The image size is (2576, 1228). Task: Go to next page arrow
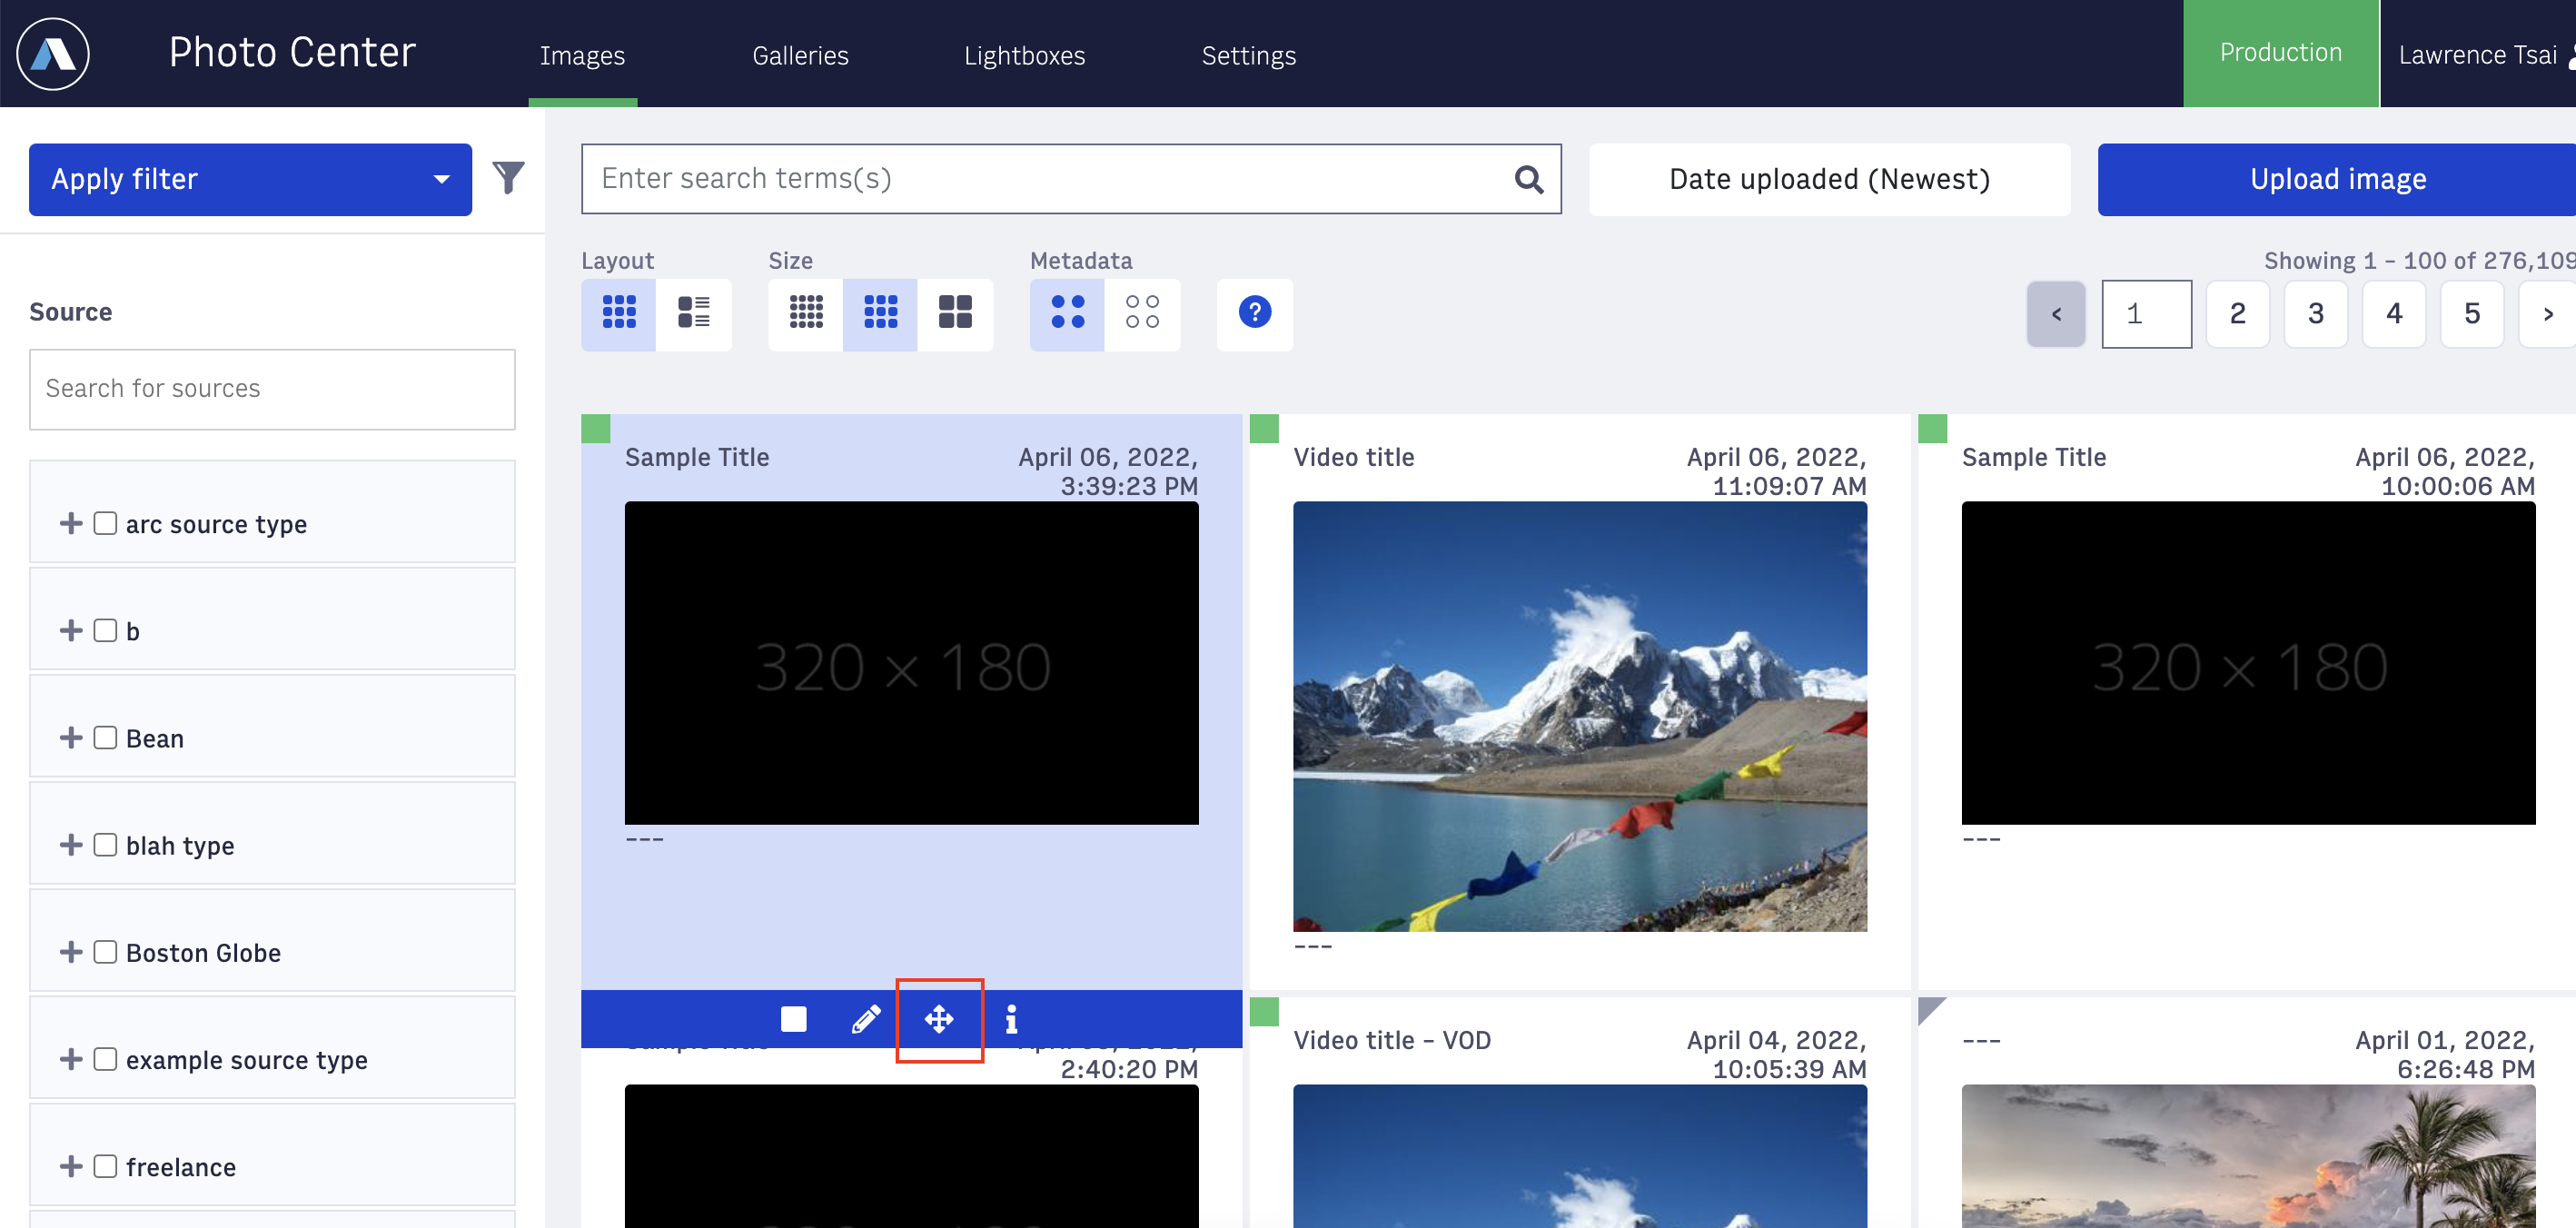[2547, 314]
